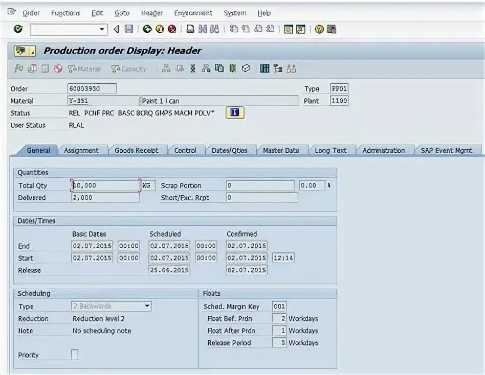Click the Print icon
This screenshot has width=485, height=375.
(x=190, y=29)
